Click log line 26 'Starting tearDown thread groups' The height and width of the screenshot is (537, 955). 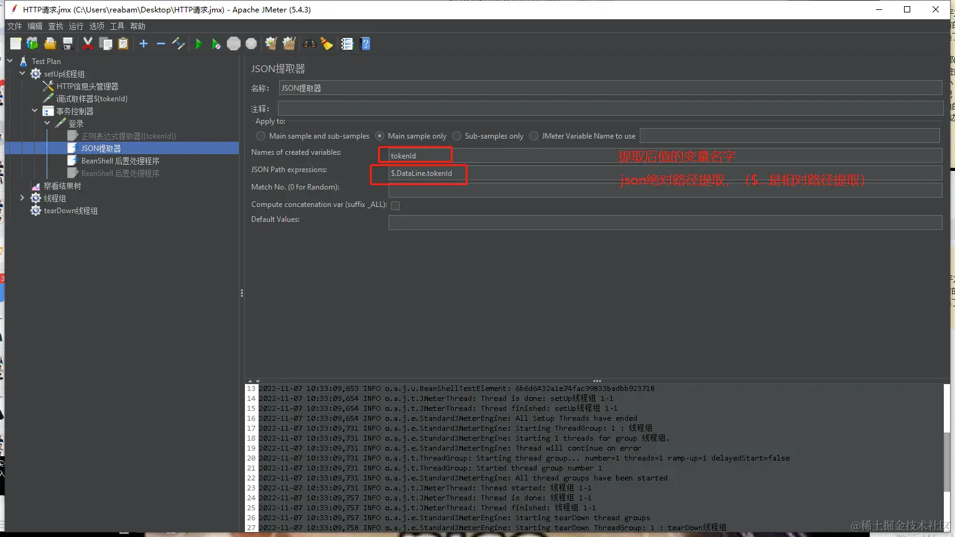(x=454, y=518)
